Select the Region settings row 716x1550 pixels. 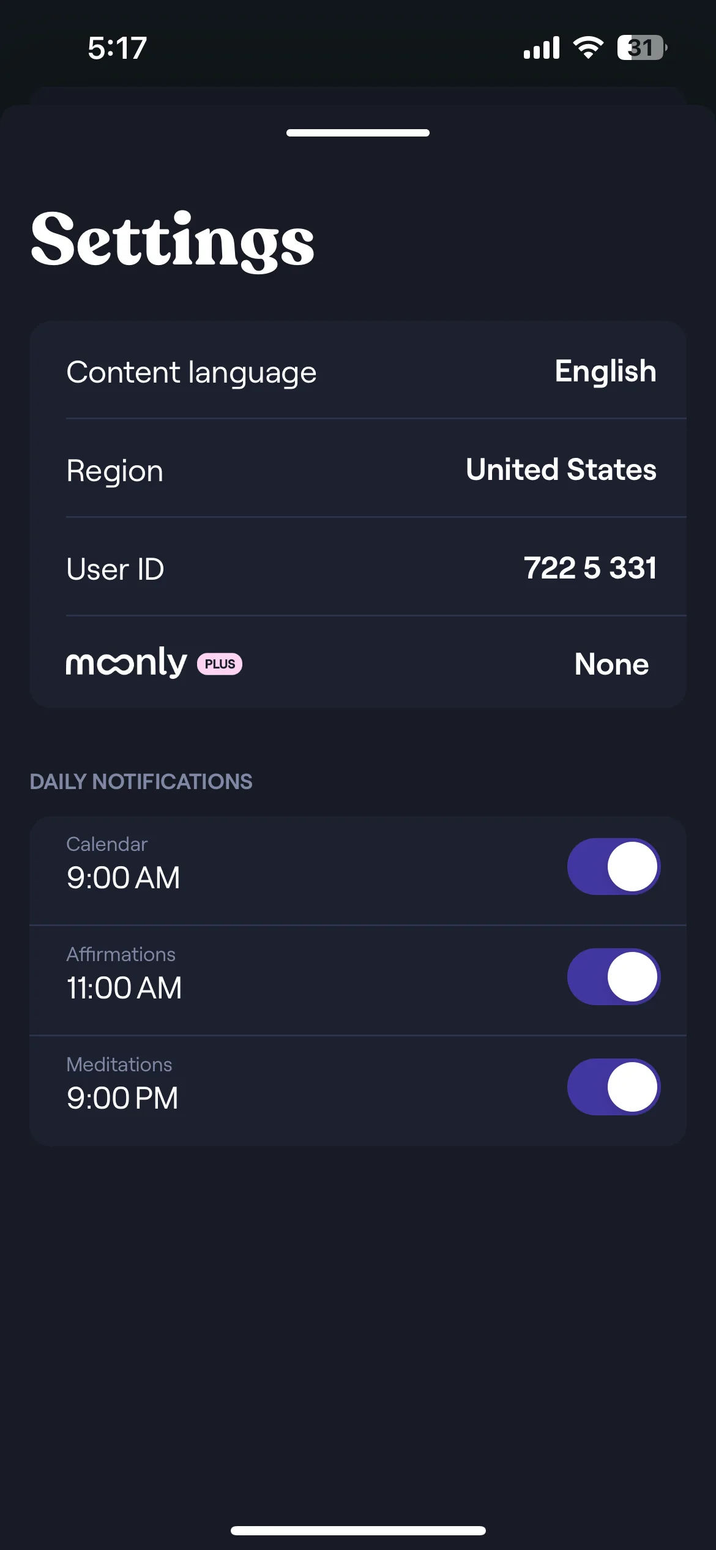tap(358, 468)
